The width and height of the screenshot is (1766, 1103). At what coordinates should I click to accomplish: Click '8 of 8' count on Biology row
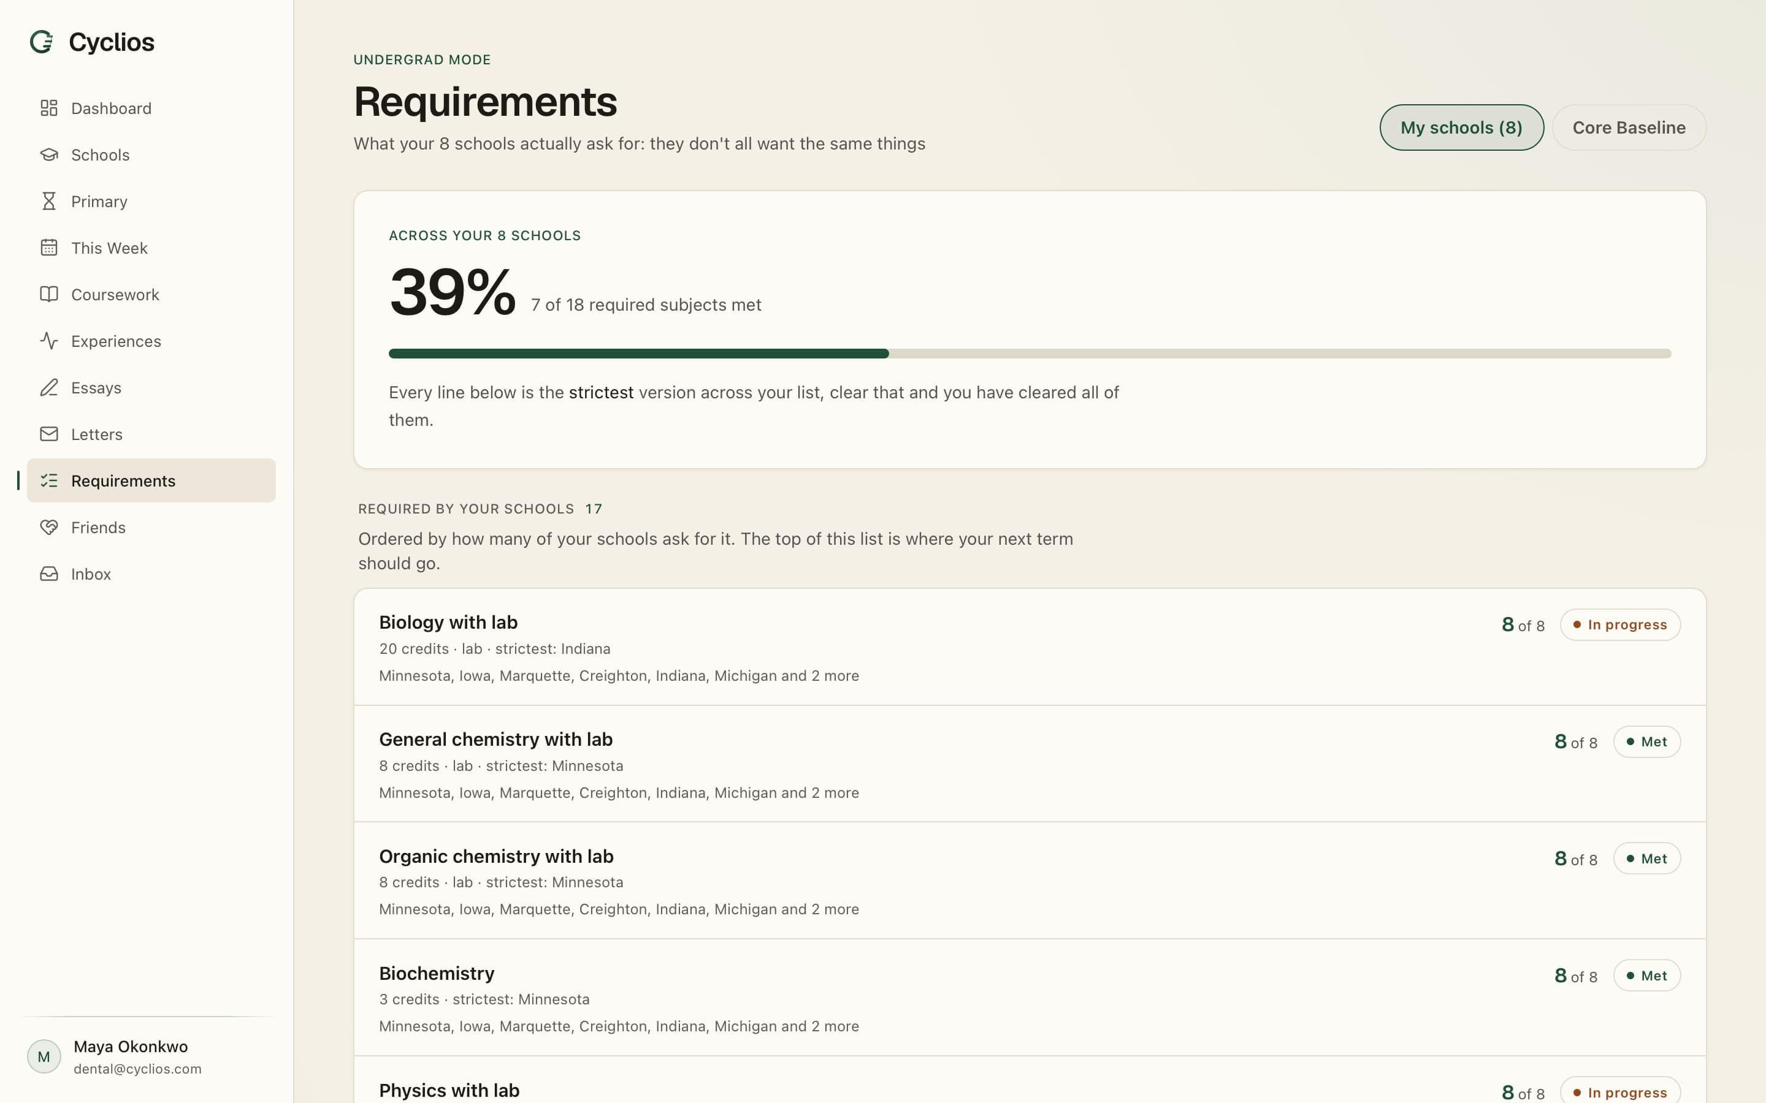click(1523, 625)
